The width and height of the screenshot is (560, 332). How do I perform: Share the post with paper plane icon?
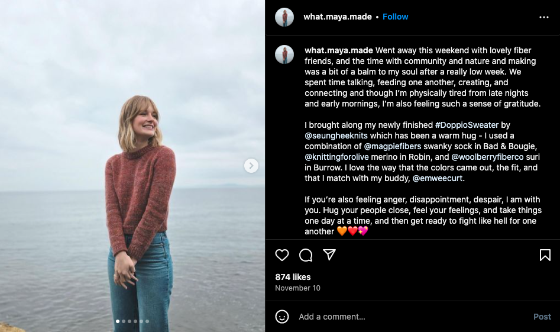click(329, 254)
